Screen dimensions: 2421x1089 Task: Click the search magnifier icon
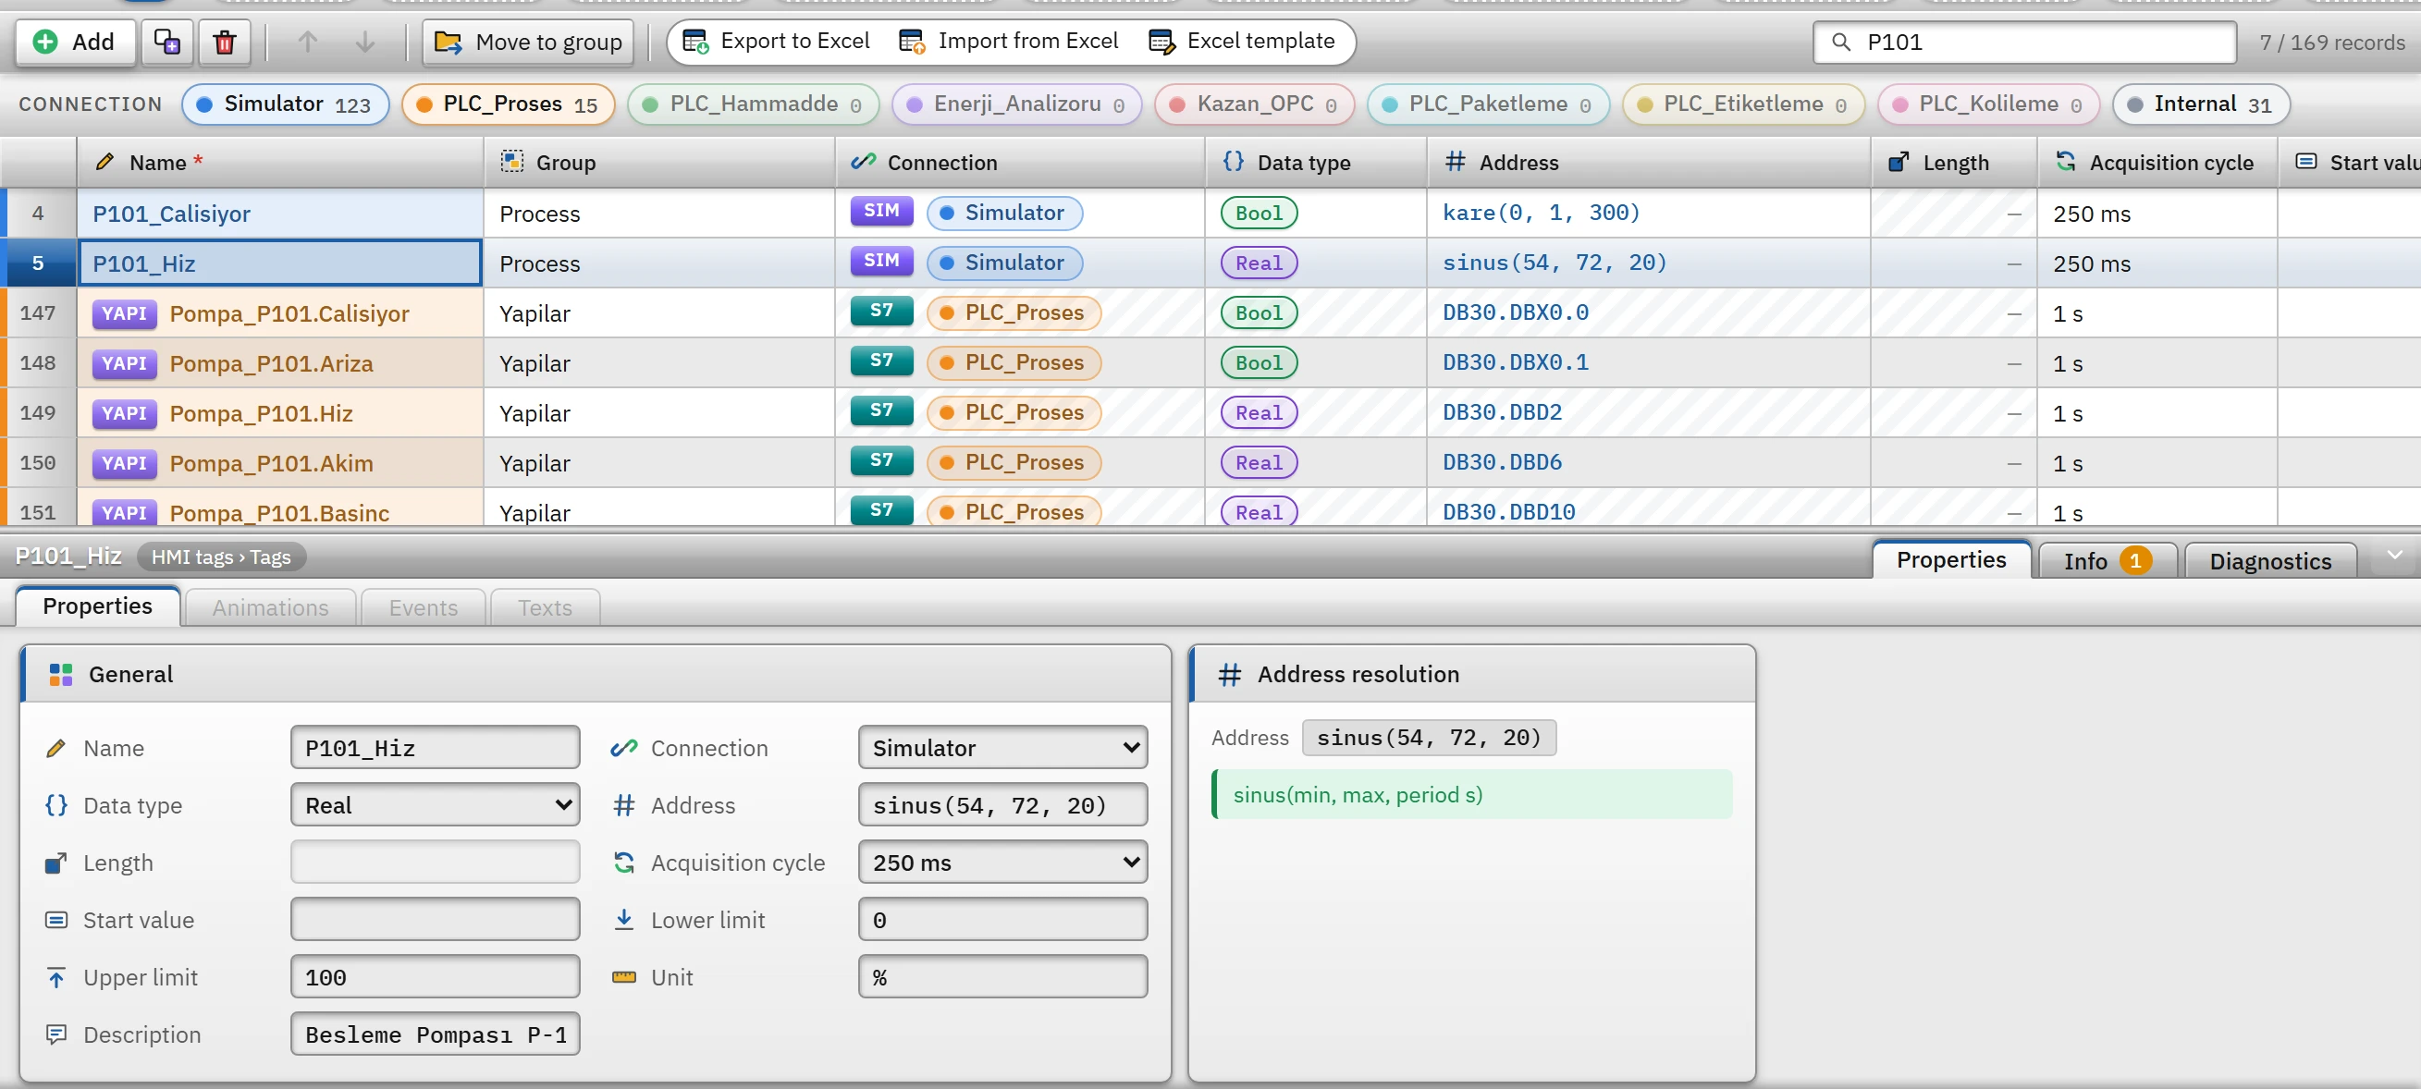pos(1841,43)
